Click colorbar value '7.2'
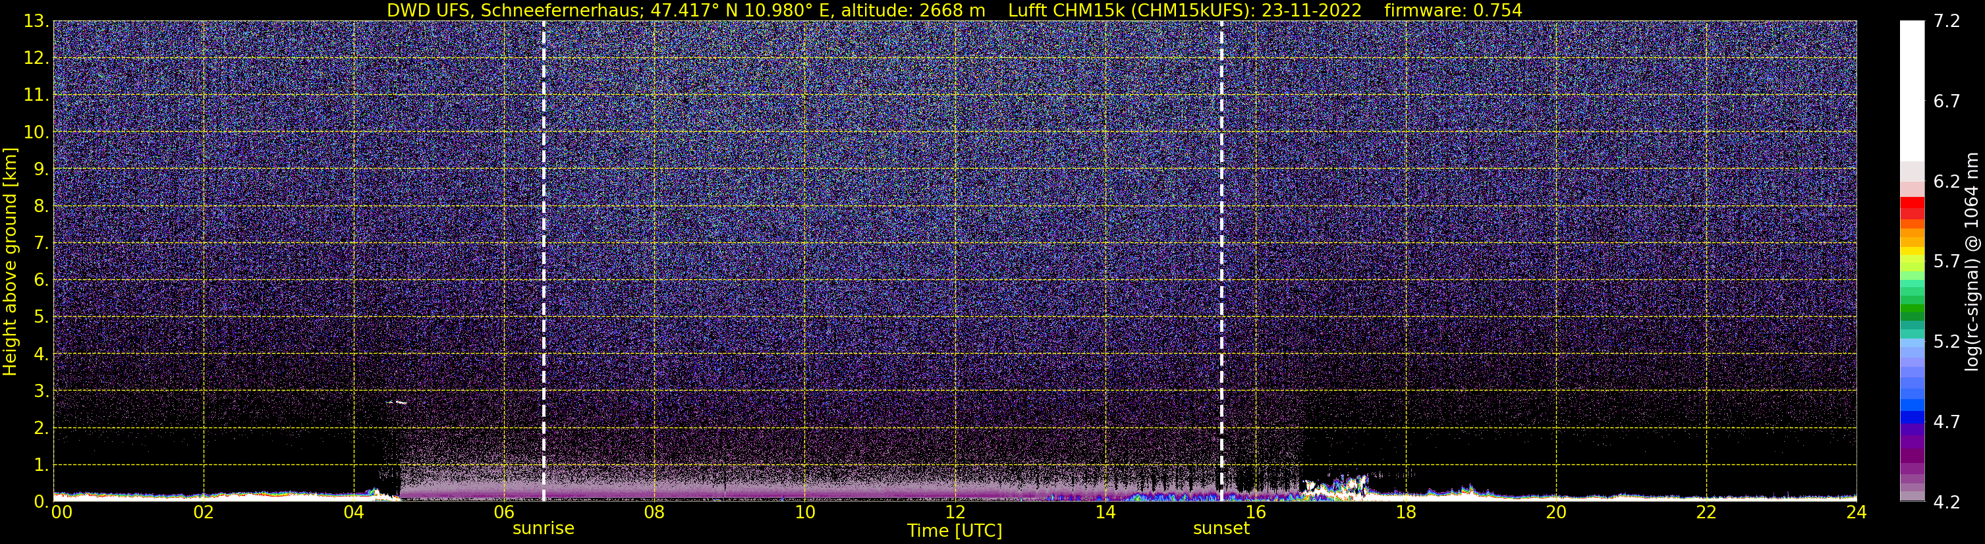 [x=1947, y=22]
